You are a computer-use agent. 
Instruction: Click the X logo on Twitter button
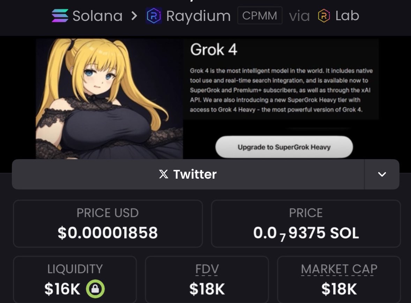(164, 174)
